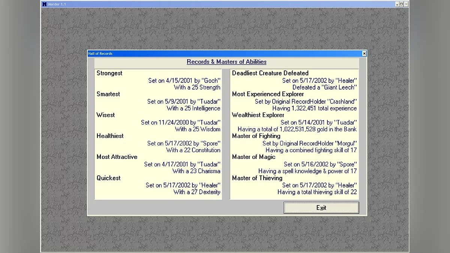Select the Strongest record heading

[109, 73]
